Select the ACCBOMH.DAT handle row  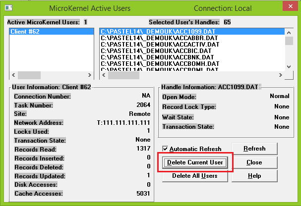pyautogui.click(x=192, y=63)
